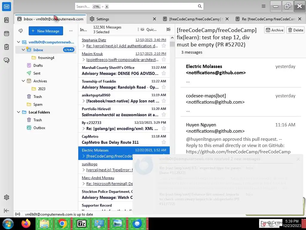The height and width of the screenshot is (230, 306).
Task: Close the Settings tab
Action: 154,19
